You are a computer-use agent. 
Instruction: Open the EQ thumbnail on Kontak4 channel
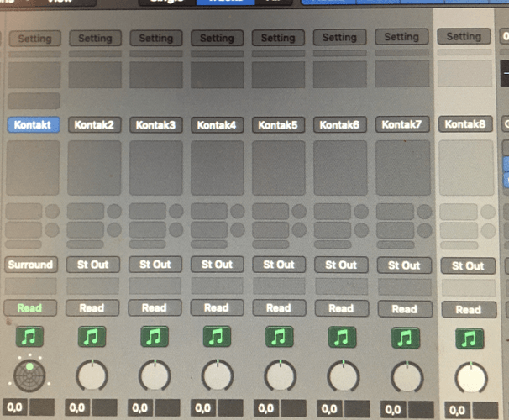point(218,75)
